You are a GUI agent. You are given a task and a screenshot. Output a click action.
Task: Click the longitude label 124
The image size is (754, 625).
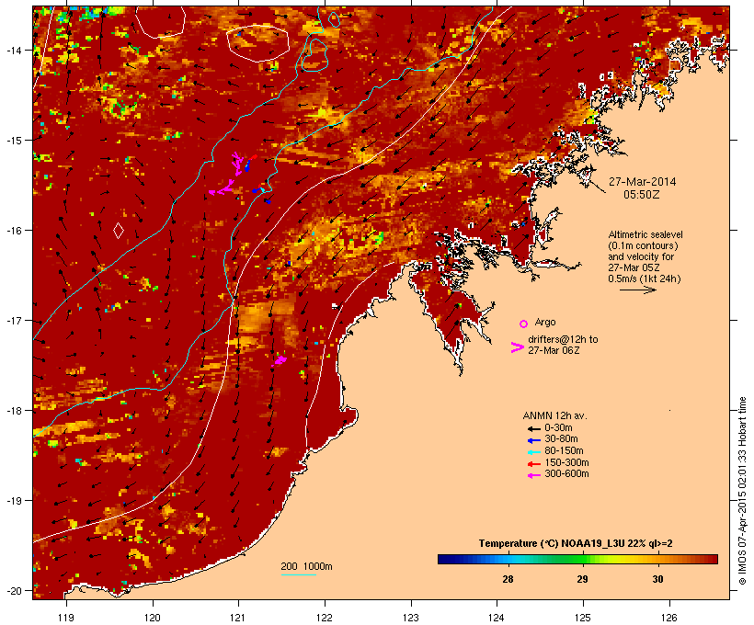(x=497, y=618)
